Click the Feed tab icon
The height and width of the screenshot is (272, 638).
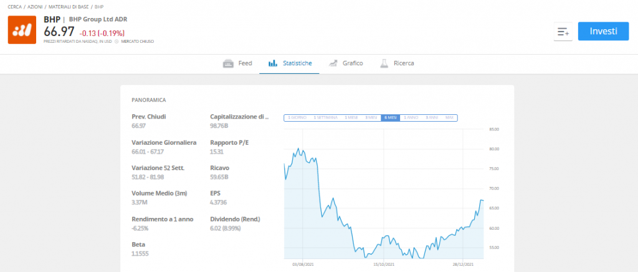tap(228, 63)
